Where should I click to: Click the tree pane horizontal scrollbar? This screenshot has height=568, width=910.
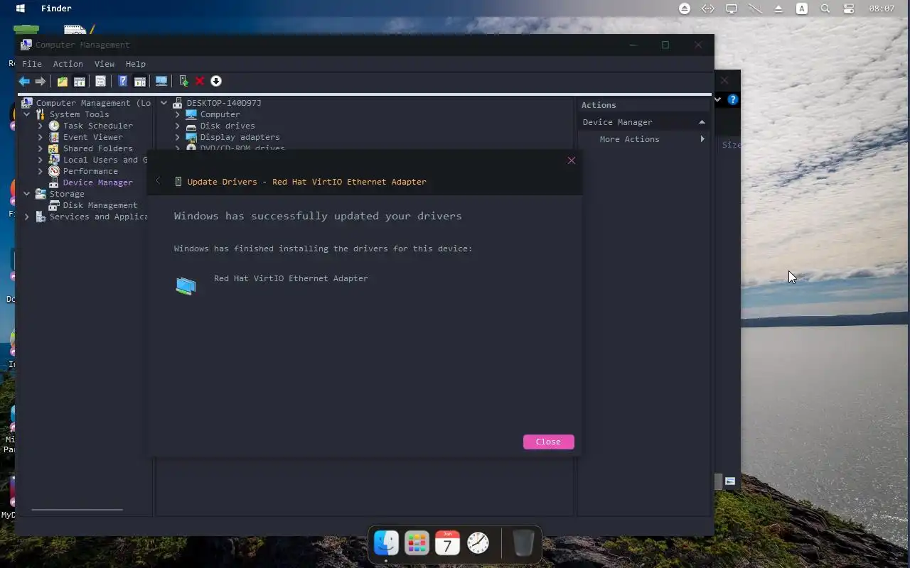coord(77,509)
